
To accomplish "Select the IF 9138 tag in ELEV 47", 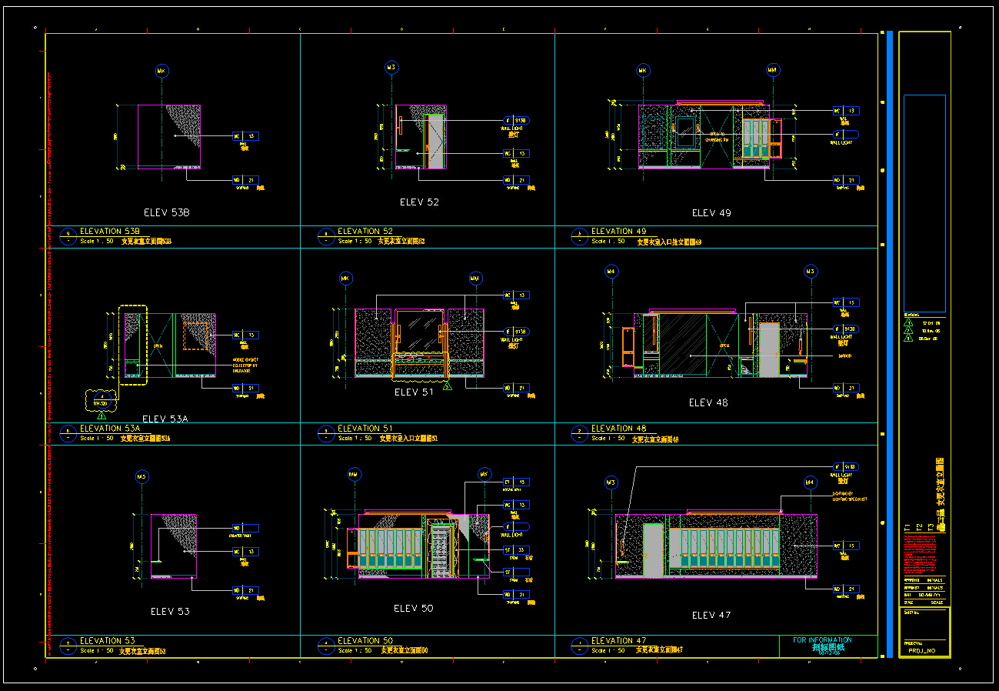I will coord(847,466).
